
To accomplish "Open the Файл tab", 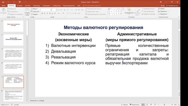I will [x=4, y=6].
